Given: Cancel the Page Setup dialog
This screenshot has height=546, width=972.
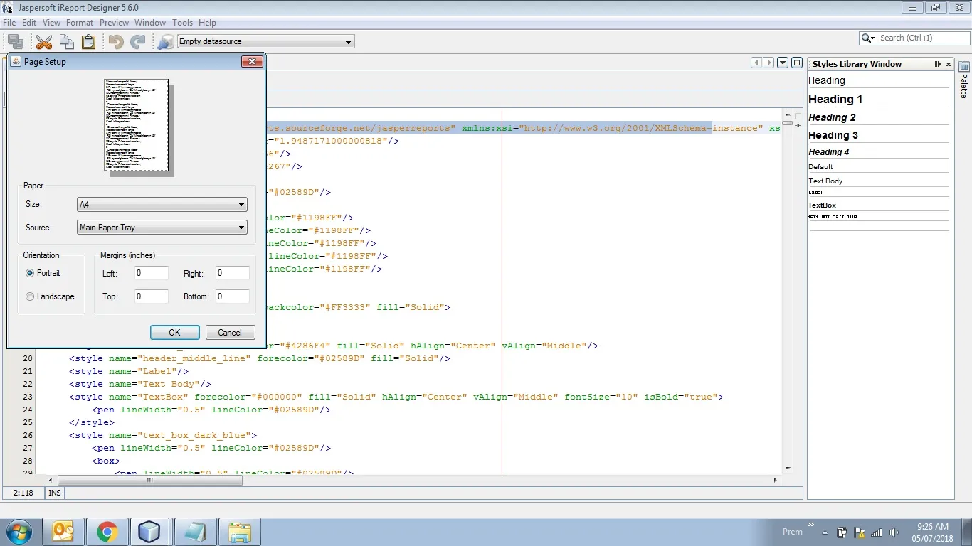Looking at the screenshot, I should tap(230, 333).
